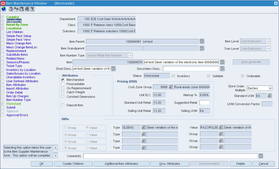The width and height of the screenshot is (279, 169).
Task: Open the editor icon beside Comments field
Action: point(261,156)
